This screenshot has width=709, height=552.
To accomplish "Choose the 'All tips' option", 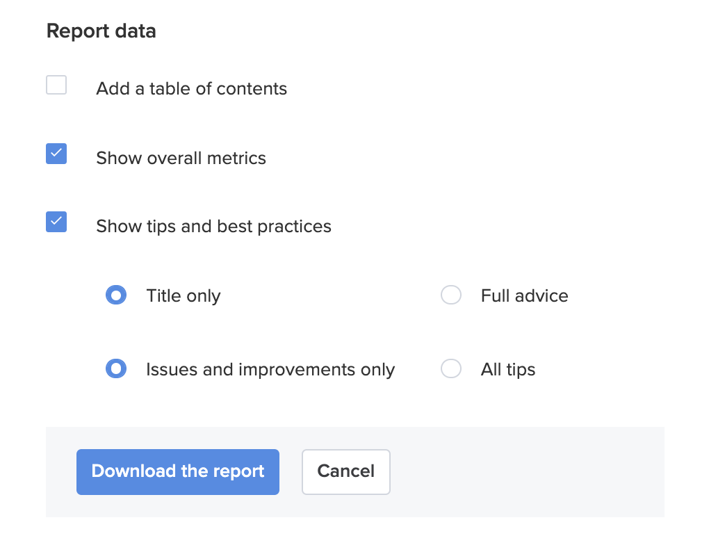I will pyautogui.click(x=451, y=368).
